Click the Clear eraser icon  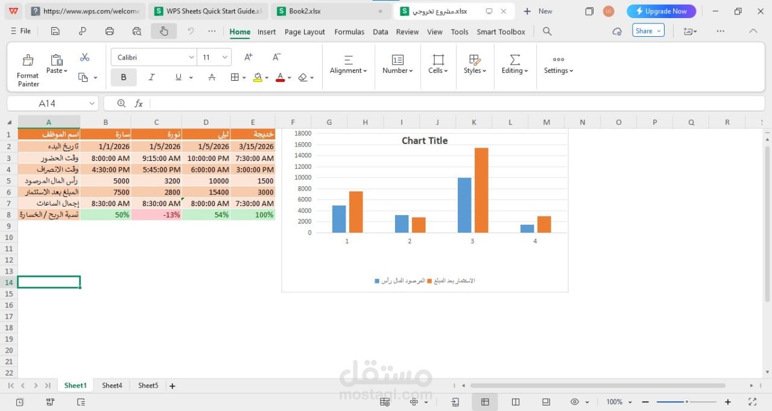[x=303, y=77]
